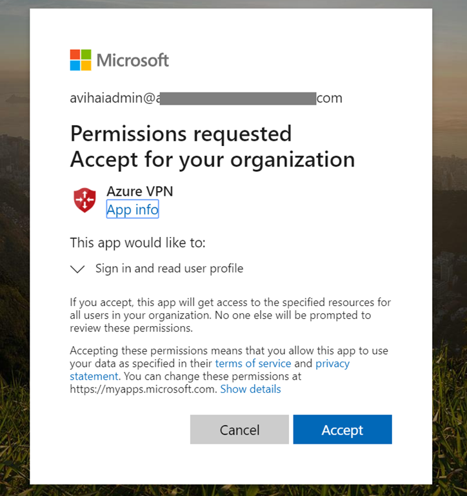
Task: Click the Microsoft logo
Action: [119, 60]
